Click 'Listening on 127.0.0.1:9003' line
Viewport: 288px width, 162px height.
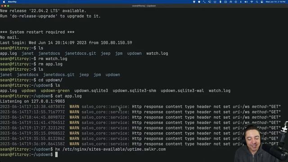32,101
